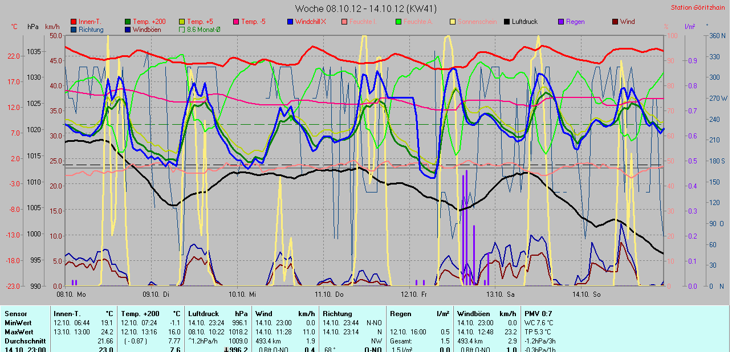
Task: Click the pink Temp. -5 legend swatch
Action: (236, 22)
